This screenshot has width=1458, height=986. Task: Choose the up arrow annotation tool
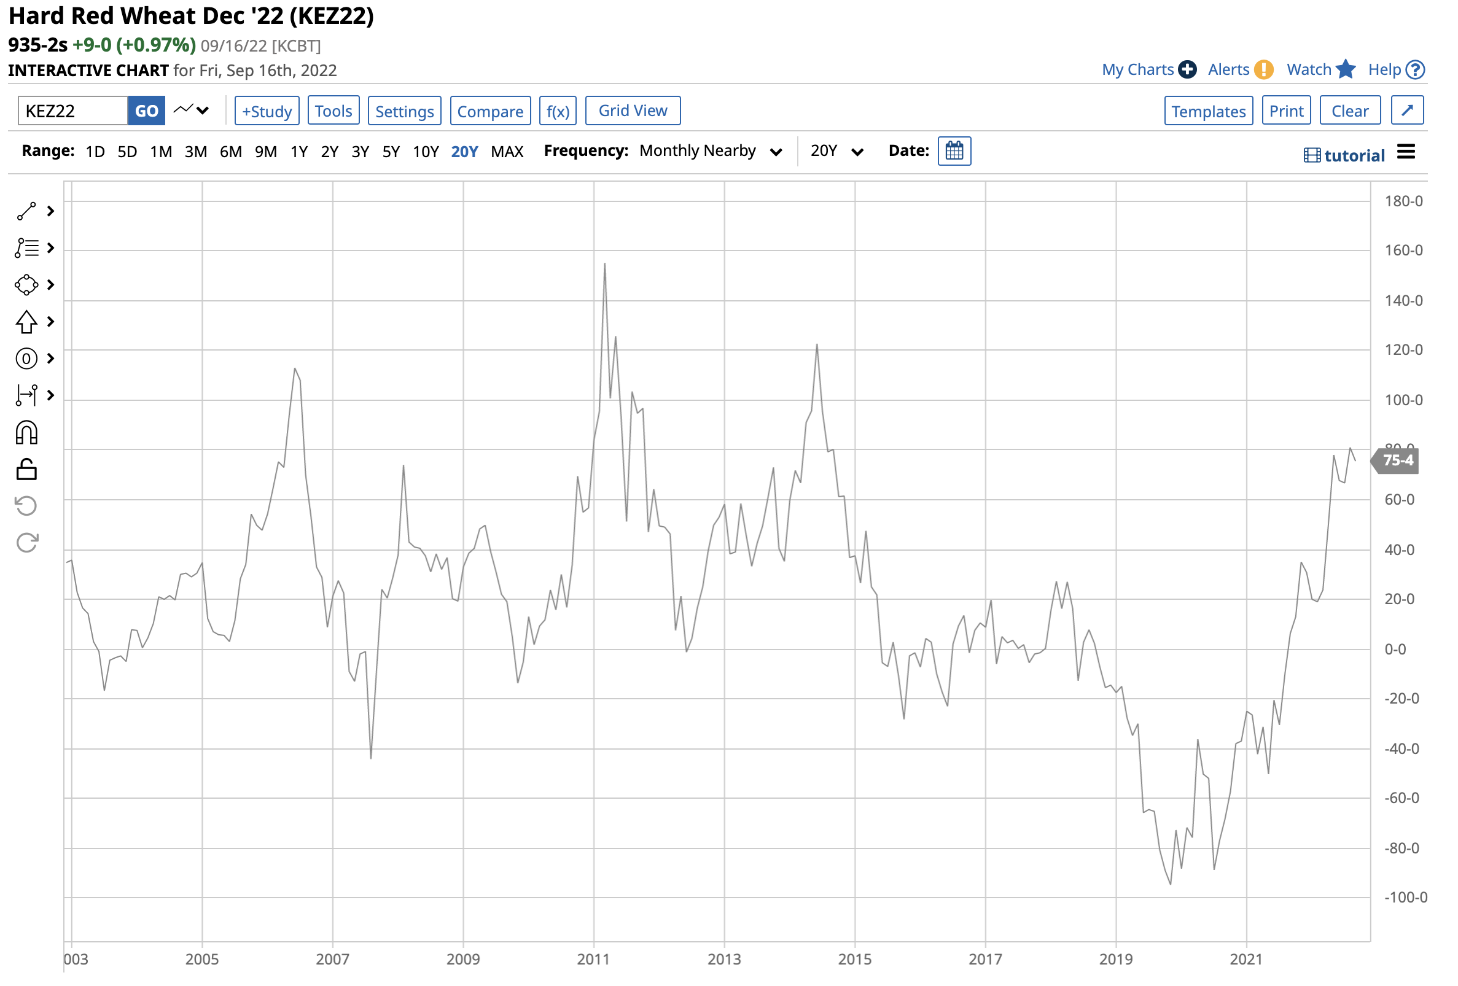coord(26,323)
